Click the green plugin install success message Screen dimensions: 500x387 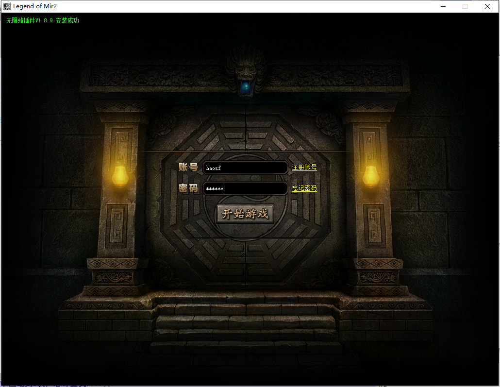tap(43, 21)
